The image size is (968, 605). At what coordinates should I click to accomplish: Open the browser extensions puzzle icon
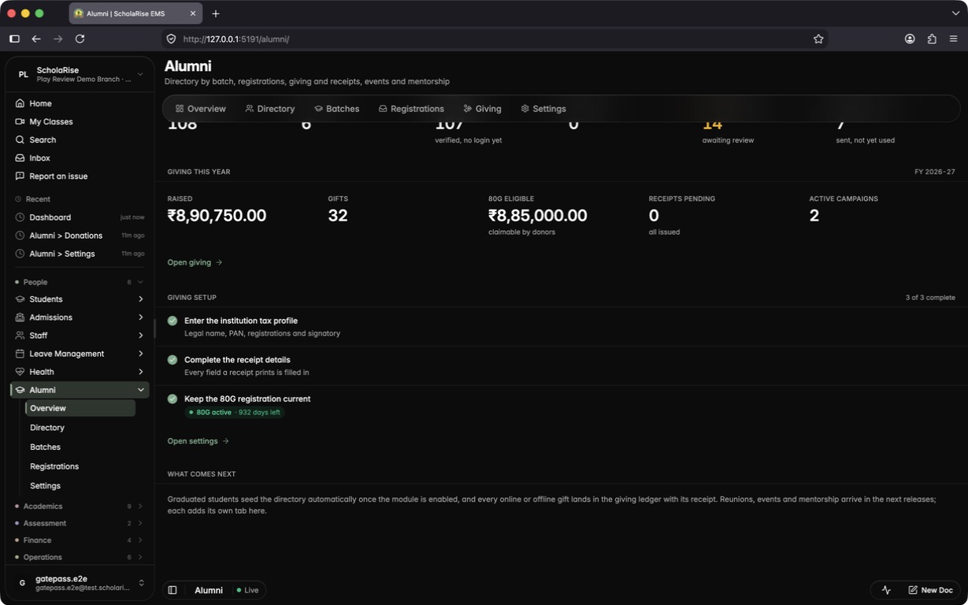pos(932,39)
